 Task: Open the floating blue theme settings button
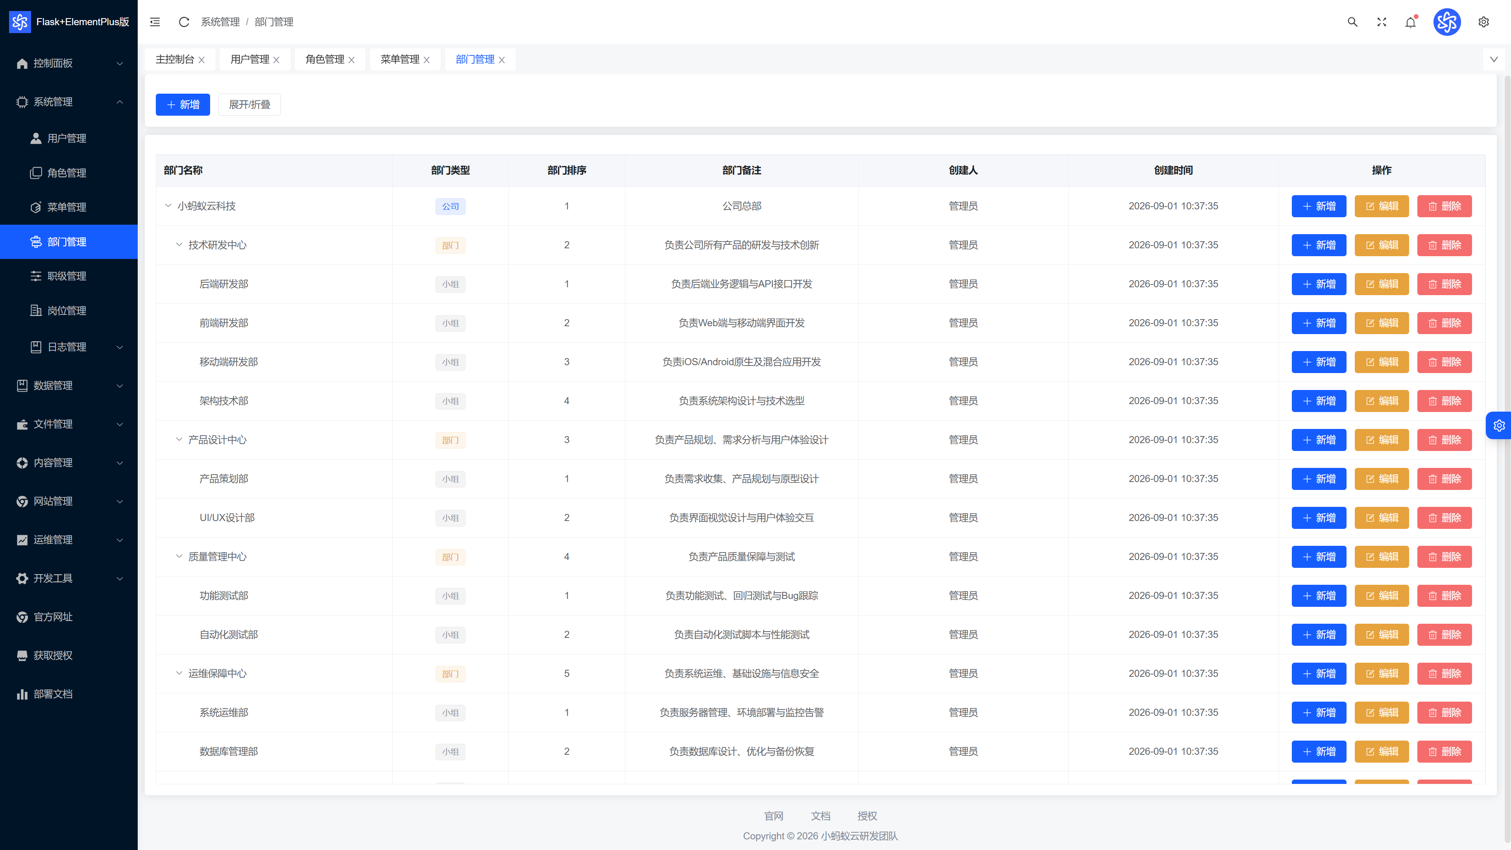pyautogui.click(x=1499, y=425)
